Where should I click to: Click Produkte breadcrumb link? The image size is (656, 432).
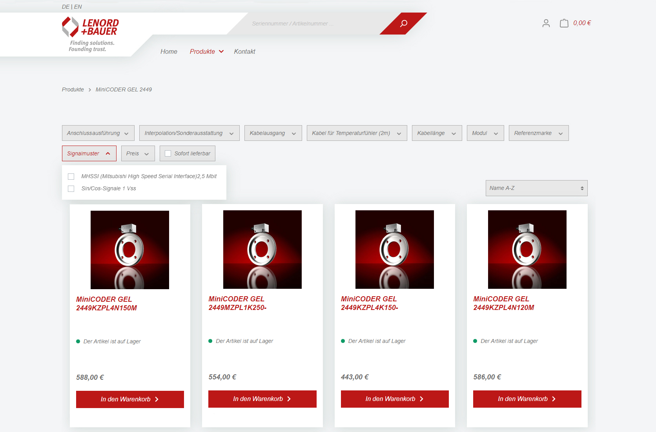73,89
